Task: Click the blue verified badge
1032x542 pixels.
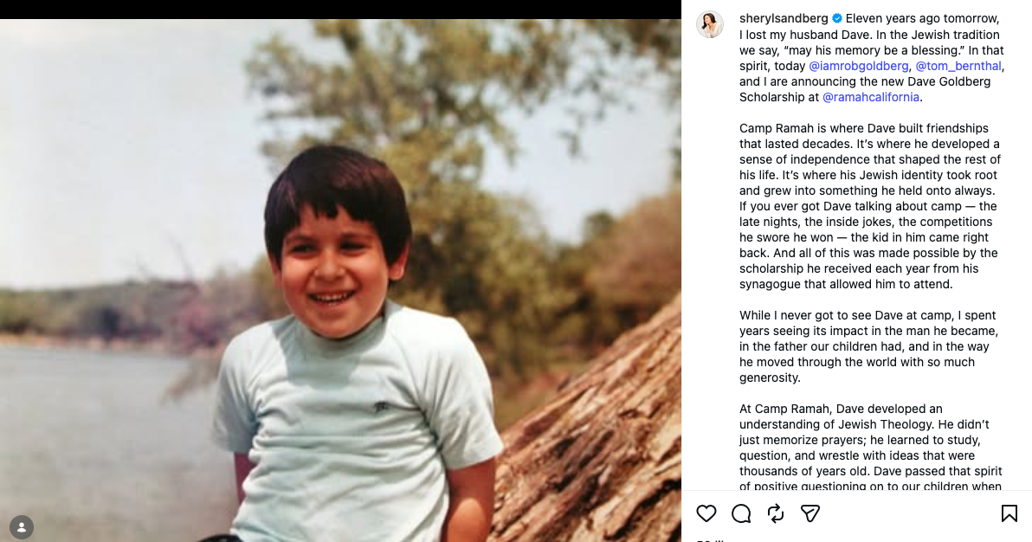Action: 837,18
